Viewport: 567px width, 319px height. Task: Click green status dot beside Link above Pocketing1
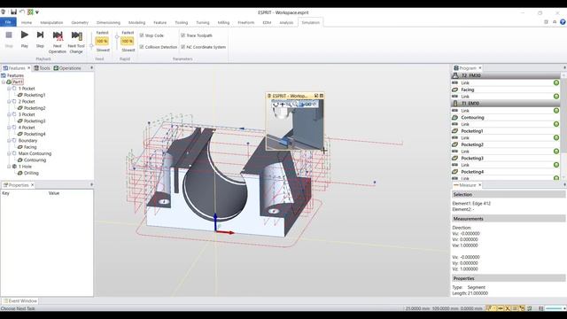pos(556,124)
